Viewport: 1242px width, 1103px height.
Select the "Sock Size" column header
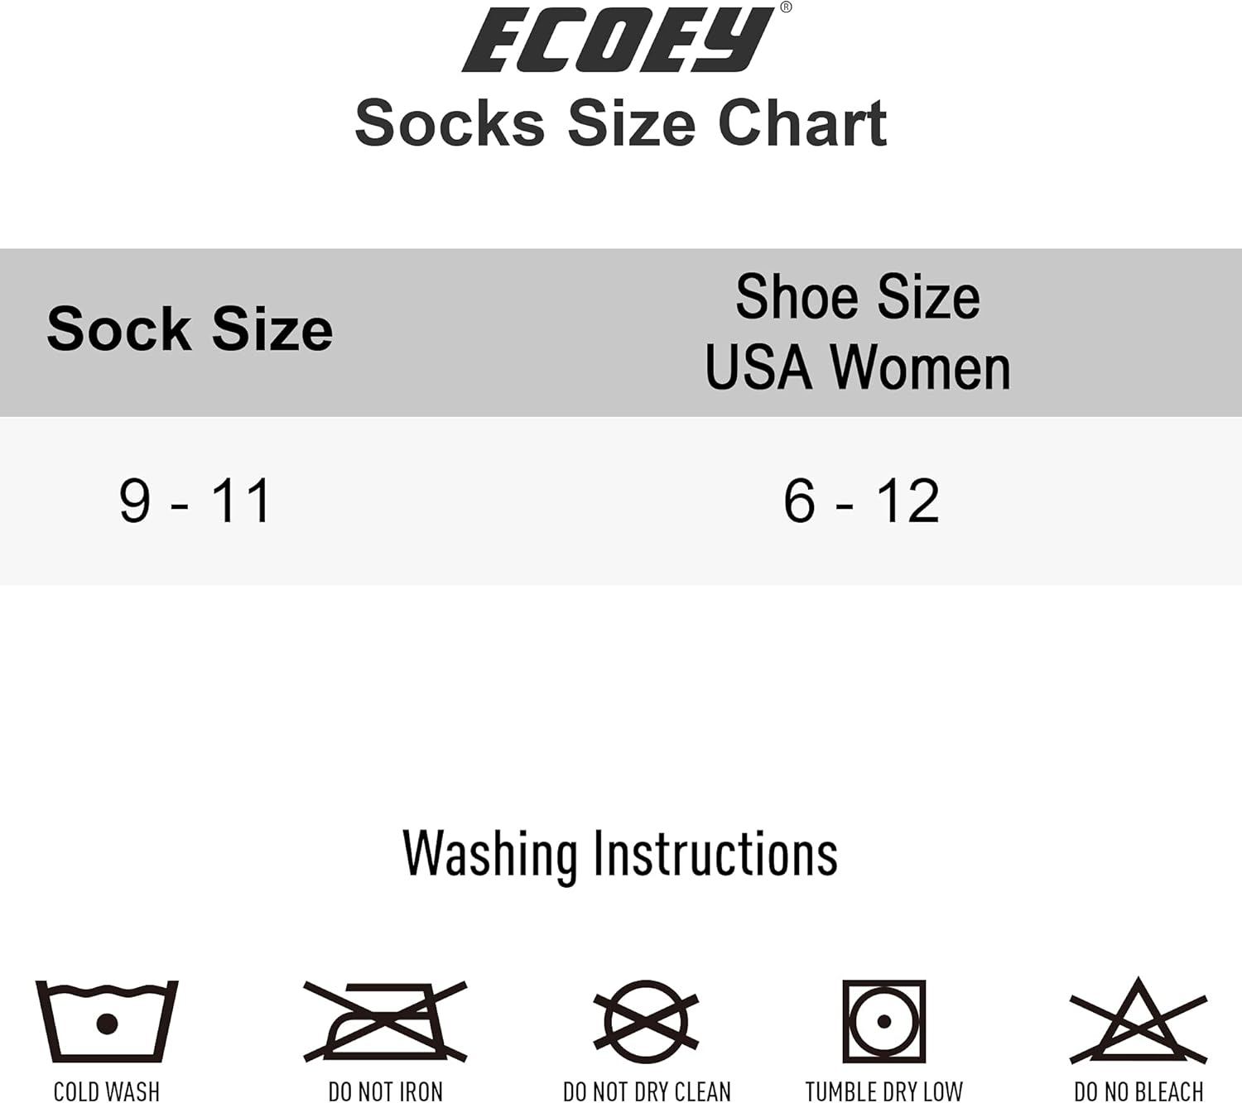[190, 329]
